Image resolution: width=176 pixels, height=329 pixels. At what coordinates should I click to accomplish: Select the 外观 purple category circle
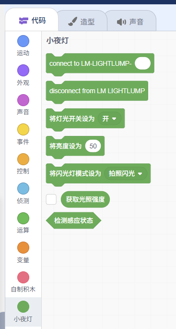click(23, 71)
